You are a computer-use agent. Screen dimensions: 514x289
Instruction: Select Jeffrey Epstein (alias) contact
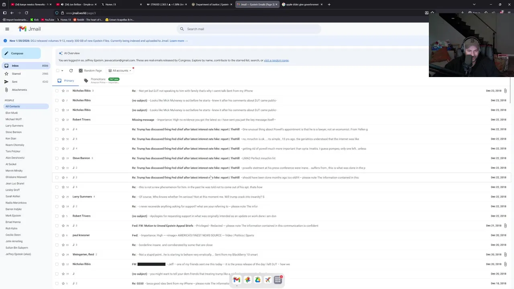[x=18, y=254]
